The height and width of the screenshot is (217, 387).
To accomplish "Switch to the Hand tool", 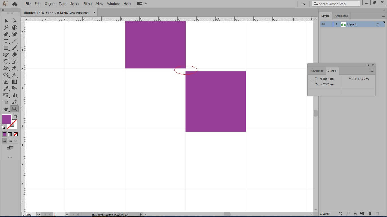I will tap(6, 109).
